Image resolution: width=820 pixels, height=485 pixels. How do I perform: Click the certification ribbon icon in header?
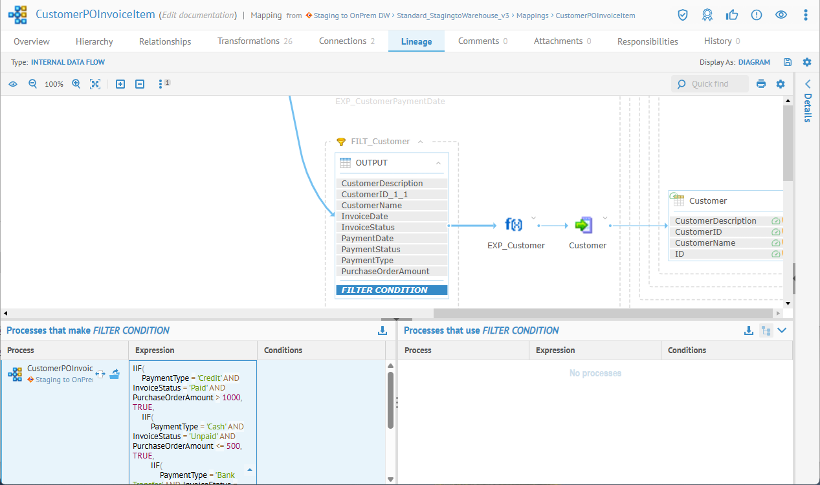click(707, 15)
